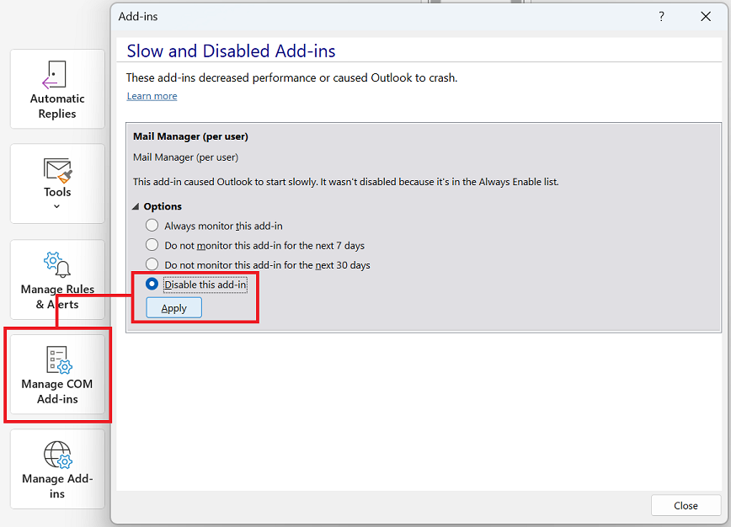Collapse the Options section triangle
The width and height of the screenshot is (731, 527).
(136, 207)
